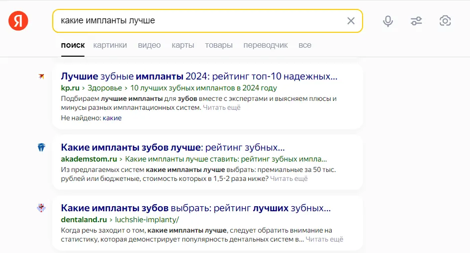Click the dentaland.ru domain link
470x253 pixels.
click(x=84, y=220)
